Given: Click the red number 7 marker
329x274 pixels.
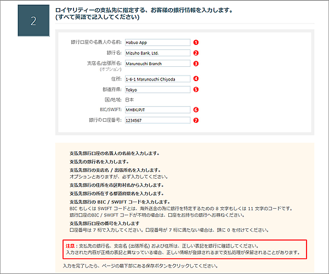Looking at the screenshot, I should point(195,120).
